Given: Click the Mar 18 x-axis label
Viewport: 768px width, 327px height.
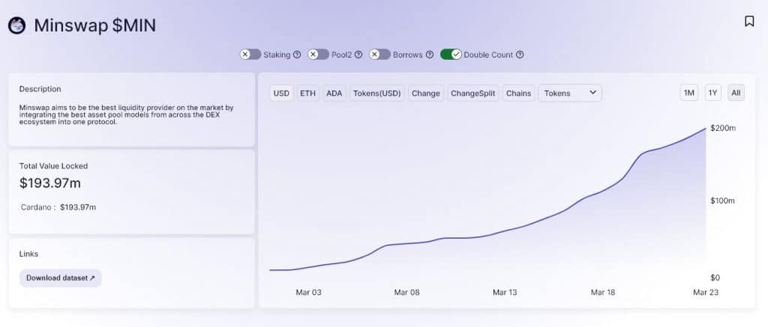Looking at the screenshot, I should pos(603,293).
